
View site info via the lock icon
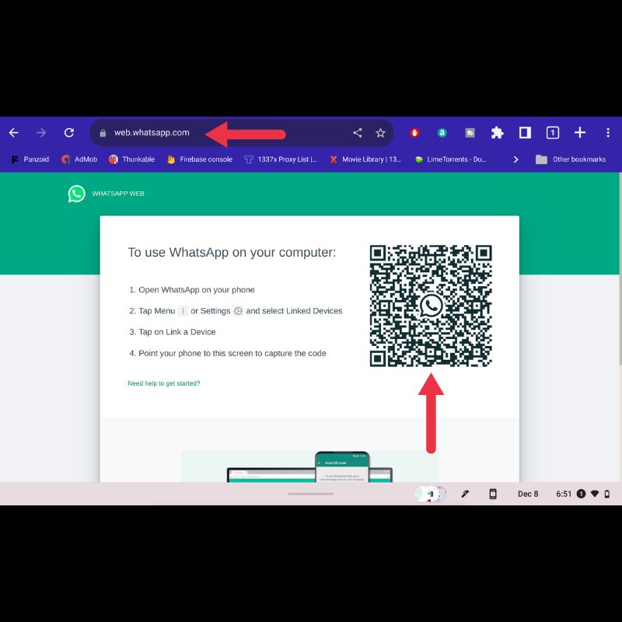(103, 133)
